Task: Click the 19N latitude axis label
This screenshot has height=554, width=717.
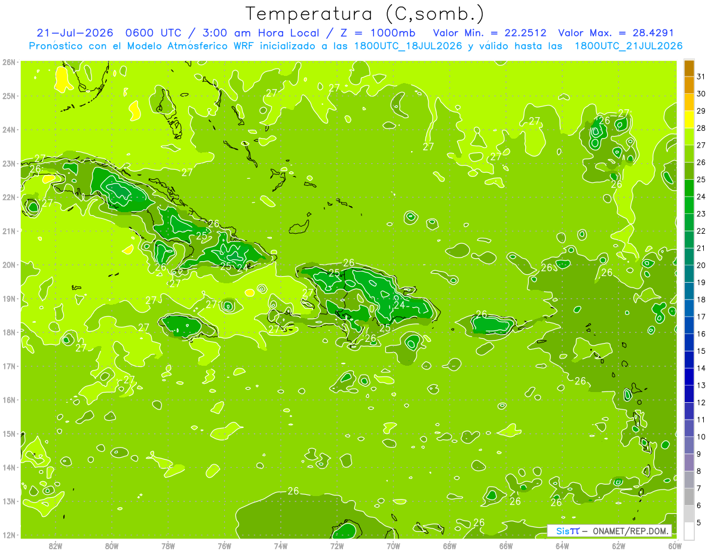Action: pyautogui.click(x=9, y=298)
